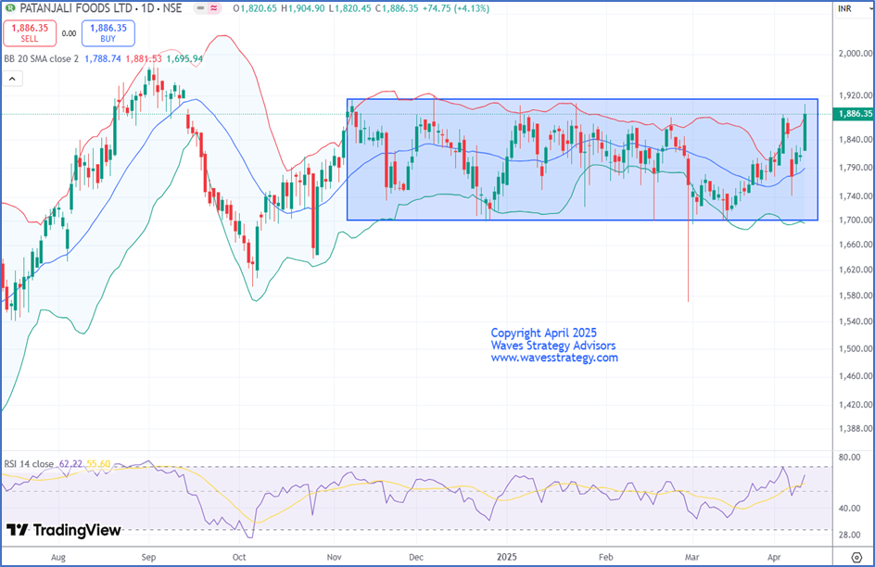This screenshot has width=875, height=567.
Task: Click the H1,904.90 high value in header
Action: tap(302, 8)
